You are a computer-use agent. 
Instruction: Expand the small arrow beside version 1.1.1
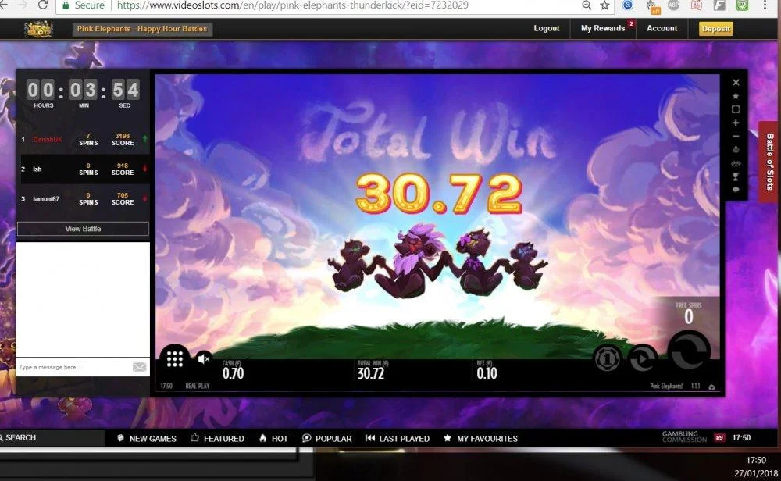711,387
